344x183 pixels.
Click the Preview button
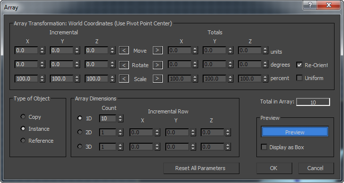point(295,132)
